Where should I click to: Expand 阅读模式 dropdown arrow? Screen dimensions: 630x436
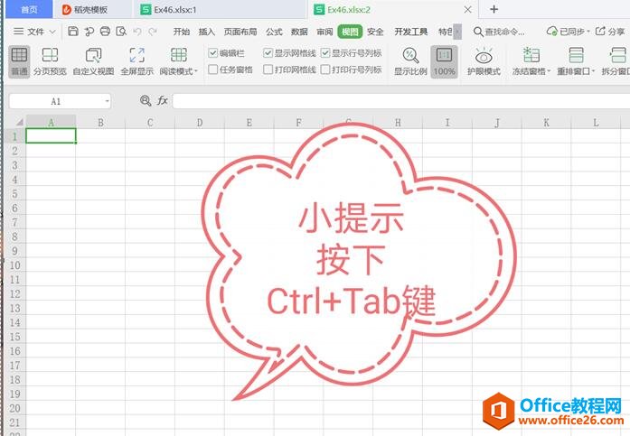196,71
